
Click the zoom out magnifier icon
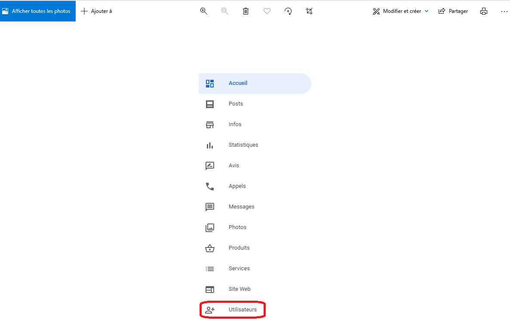(x=225, y=11)
